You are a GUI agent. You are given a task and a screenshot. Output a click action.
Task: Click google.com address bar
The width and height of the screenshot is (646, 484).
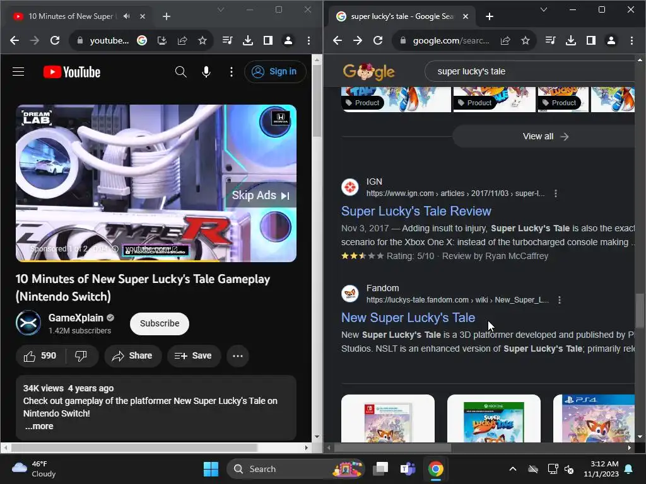451,40
